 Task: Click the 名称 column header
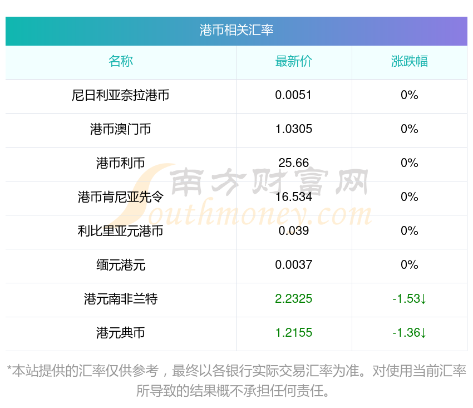tap(121, 61)
